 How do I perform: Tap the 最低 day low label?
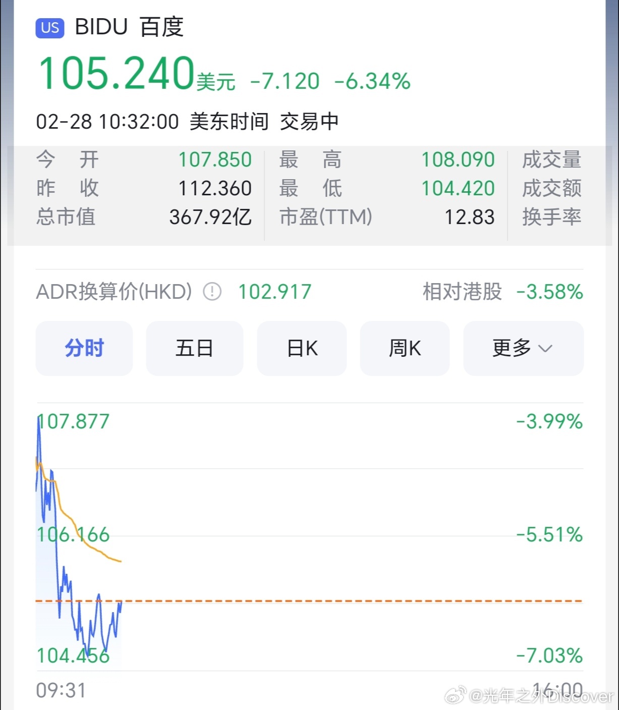click(x=310, y=189)
